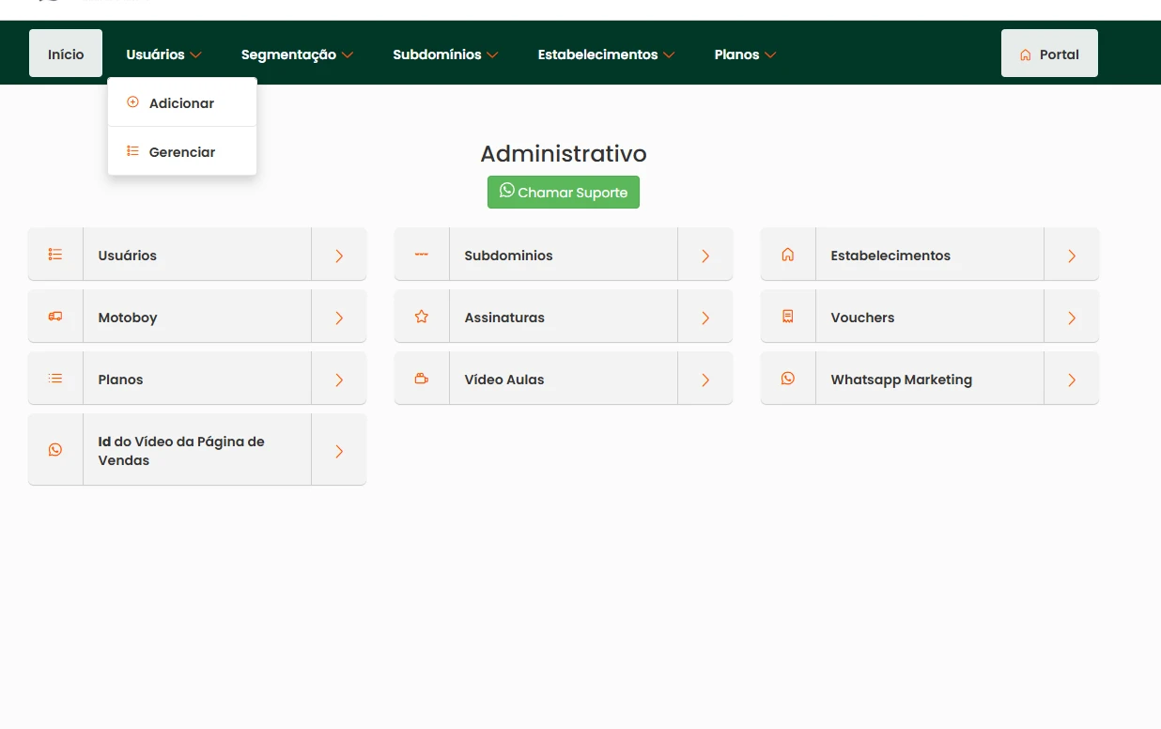This screenshot has height=729, width=1161.
Task: Click the list icon beside Gerenciar
Action: pyautogui.click(x=132, y=151)
